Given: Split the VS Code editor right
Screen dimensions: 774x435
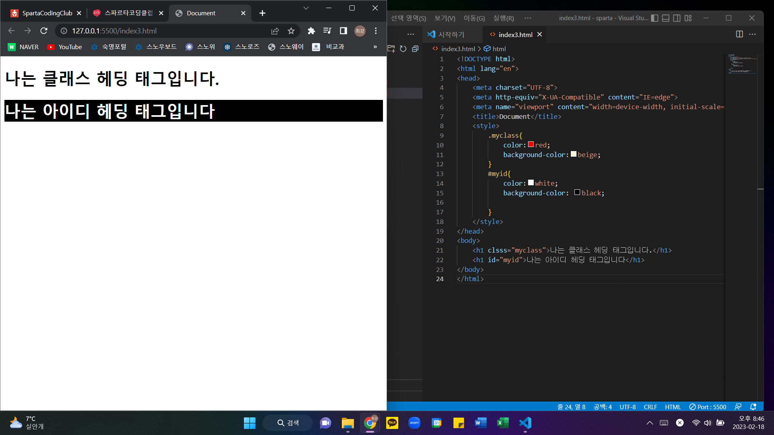Looking at the screenshot, I should point(739,34).
